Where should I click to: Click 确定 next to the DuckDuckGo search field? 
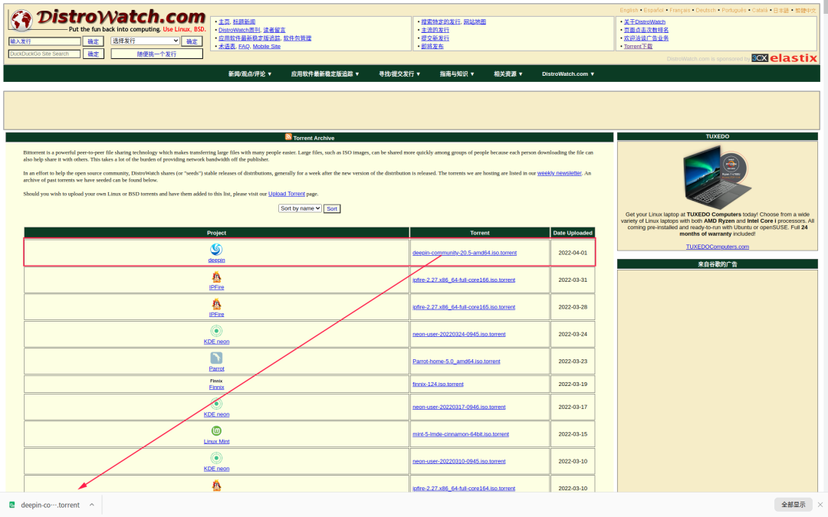click(93, 54)
